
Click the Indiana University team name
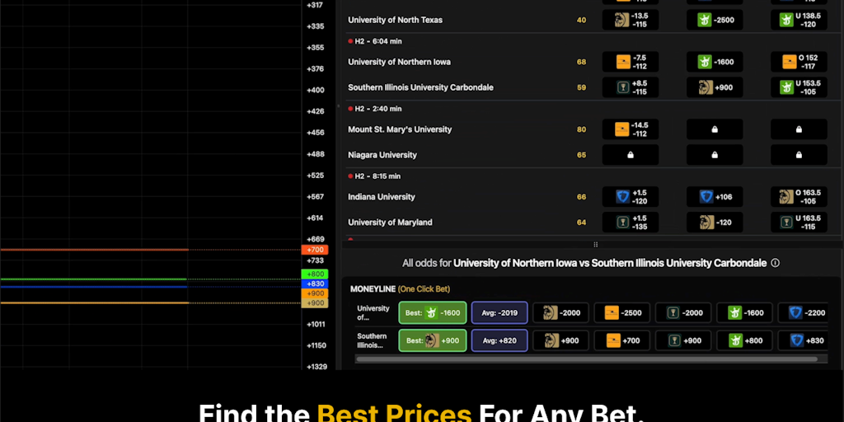(x=382, y=196)
